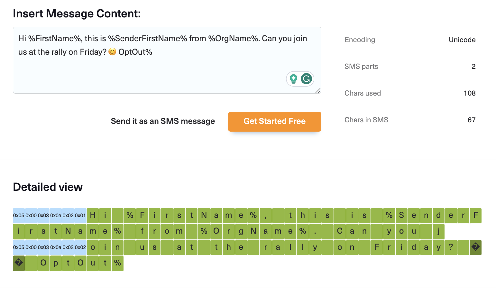The height and width of the screenshot is (298, 496).
Task: Select the "H" tile starting the detailed view
Action: 92,215
